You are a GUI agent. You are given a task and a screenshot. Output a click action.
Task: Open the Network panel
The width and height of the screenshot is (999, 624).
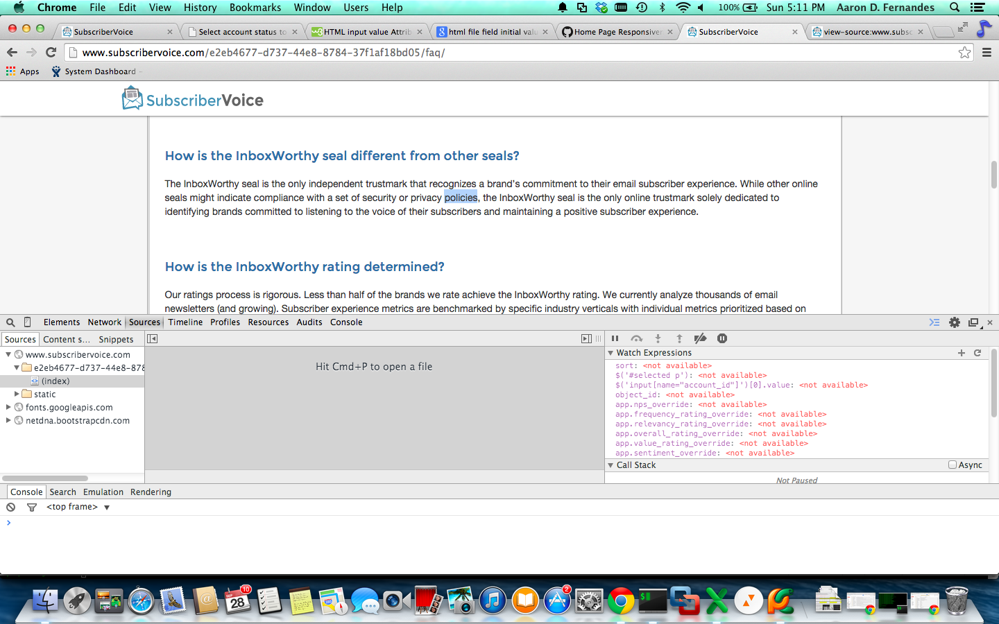click(x=105, y=322)
